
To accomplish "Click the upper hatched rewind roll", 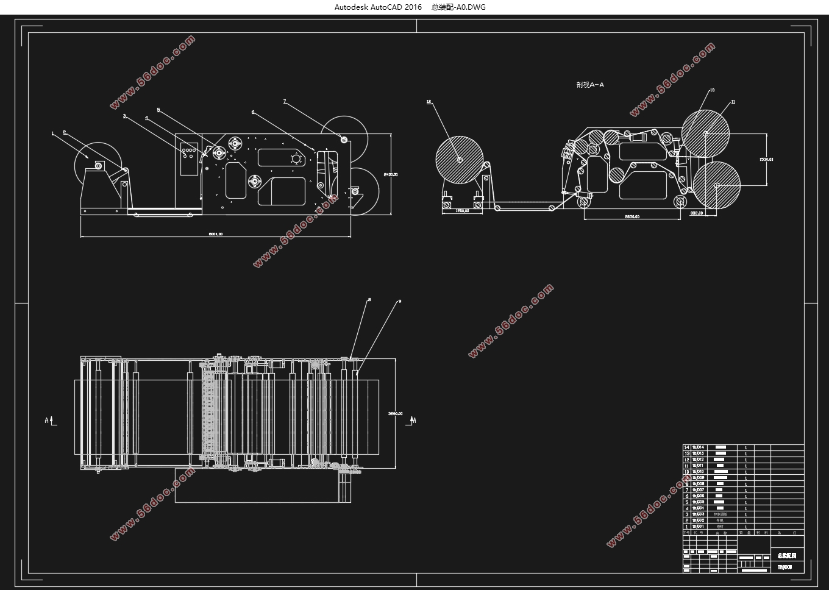I will pyautogui.click(x=705, y=133).
